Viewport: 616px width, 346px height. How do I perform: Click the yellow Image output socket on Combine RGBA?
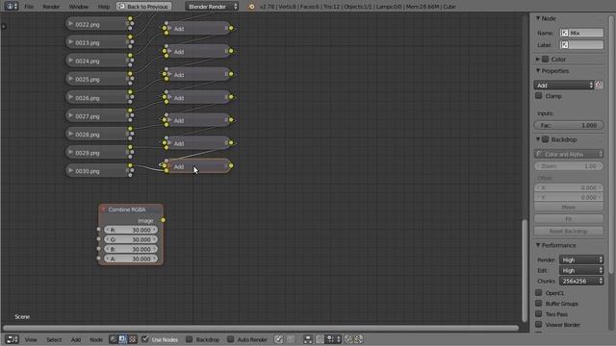point(163,220)
